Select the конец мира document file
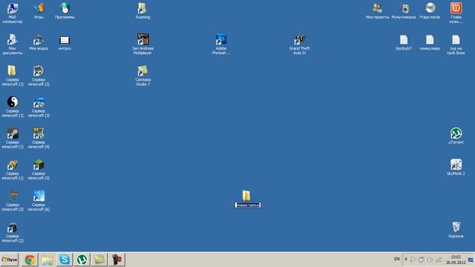This screenshot has height=267, width=475. point(430,39)
